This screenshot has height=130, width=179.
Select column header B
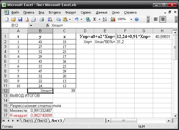(40, 31)
